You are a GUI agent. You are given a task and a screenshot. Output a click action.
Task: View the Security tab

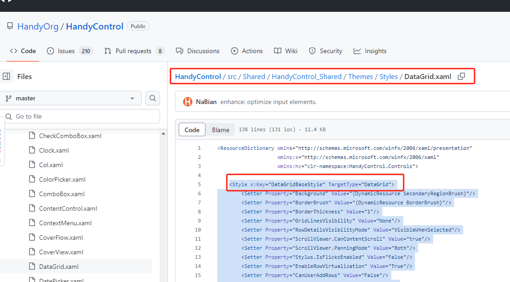tap(325, 51)
